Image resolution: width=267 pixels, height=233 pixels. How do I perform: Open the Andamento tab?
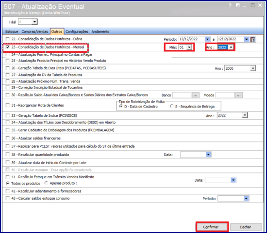100,31
